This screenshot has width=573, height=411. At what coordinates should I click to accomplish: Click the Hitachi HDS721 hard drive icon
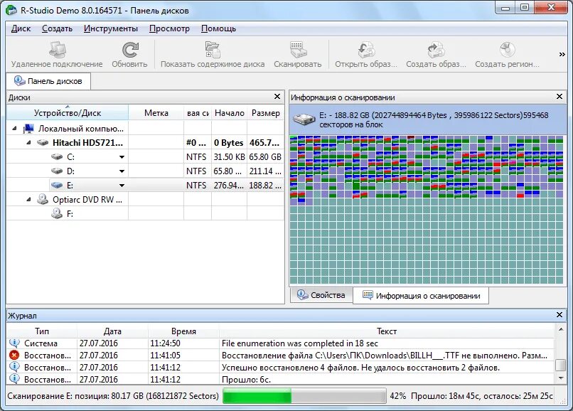click(43, 143)
